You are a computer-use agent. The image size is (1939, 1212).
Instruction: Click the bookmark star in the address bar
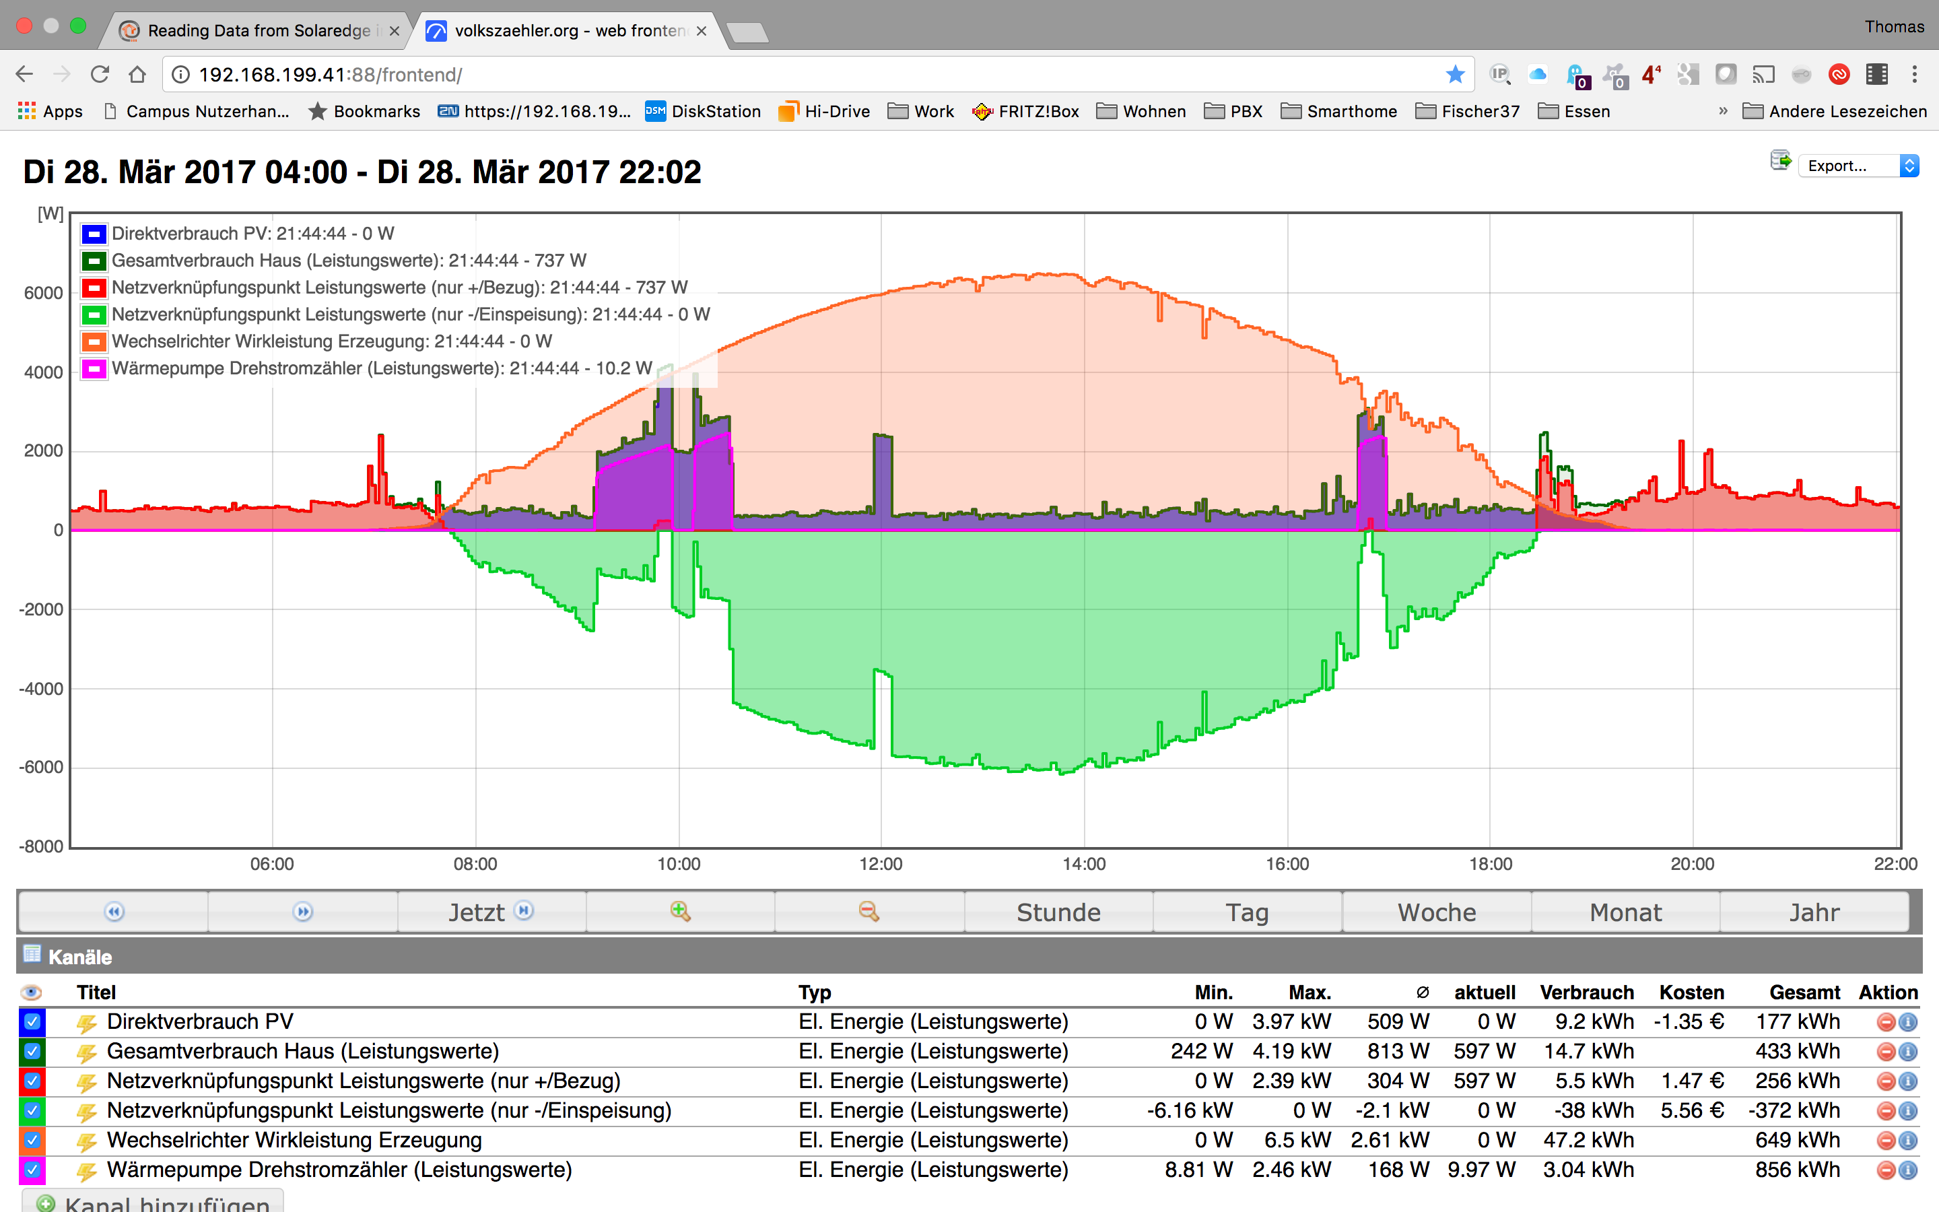click(1455, 75)
